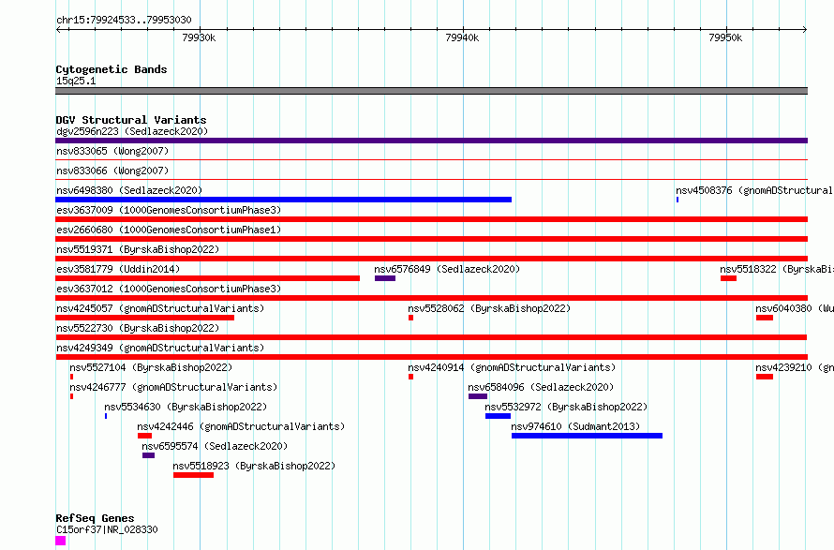
Task: Select the 15q25.1 band label
Action: coord(76,81)
